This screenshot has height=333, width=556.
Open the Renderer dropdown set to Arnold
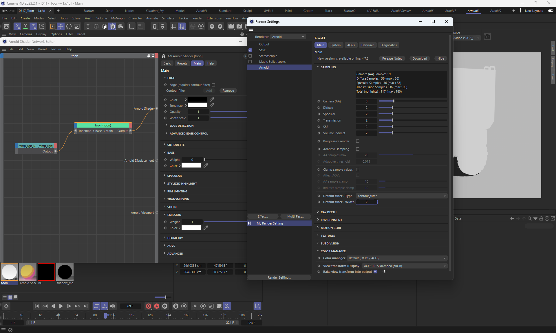tap(288, 37)
